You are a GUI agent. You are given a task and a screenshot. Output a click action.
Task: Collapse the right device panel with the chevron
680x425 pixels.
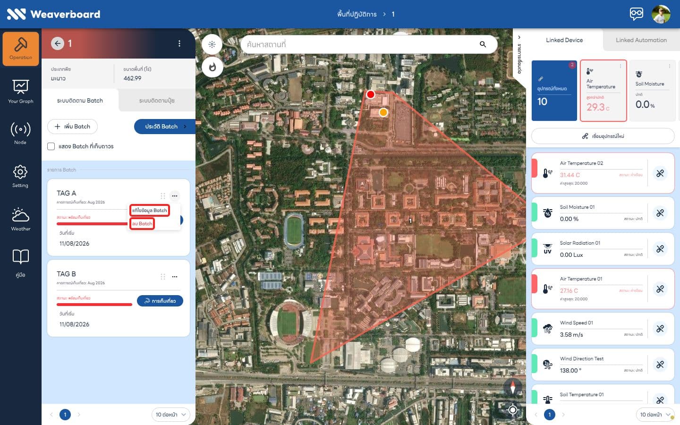point(519,37)
